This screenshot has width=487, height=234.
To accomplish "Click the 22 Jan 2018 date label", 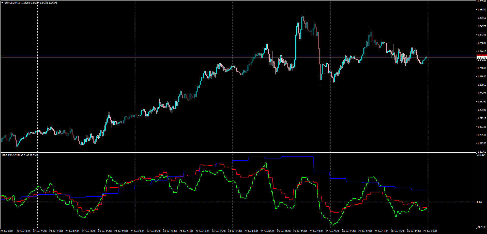I will click(7, 231).
